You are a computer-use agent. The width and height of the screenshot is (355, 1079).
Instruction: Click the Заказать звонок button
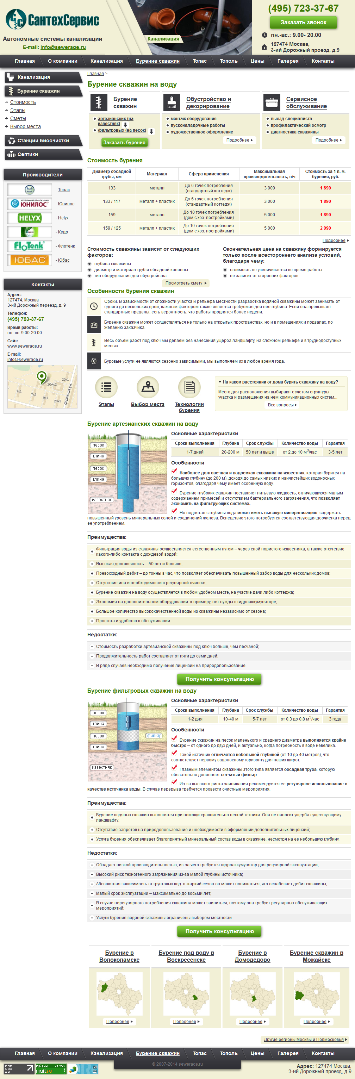point(303,22)
